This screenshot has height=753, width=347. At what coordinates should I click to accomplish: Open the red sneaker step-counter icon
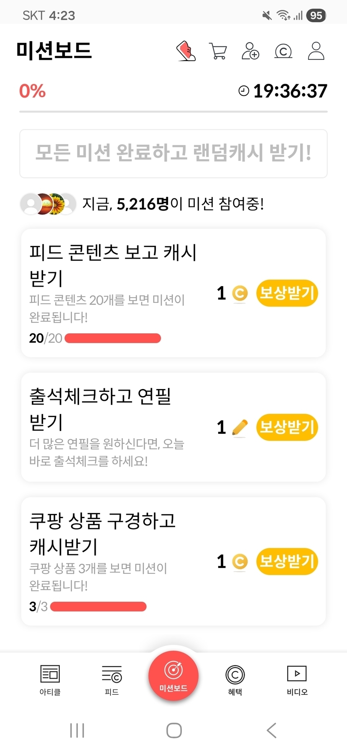[186, 51]
